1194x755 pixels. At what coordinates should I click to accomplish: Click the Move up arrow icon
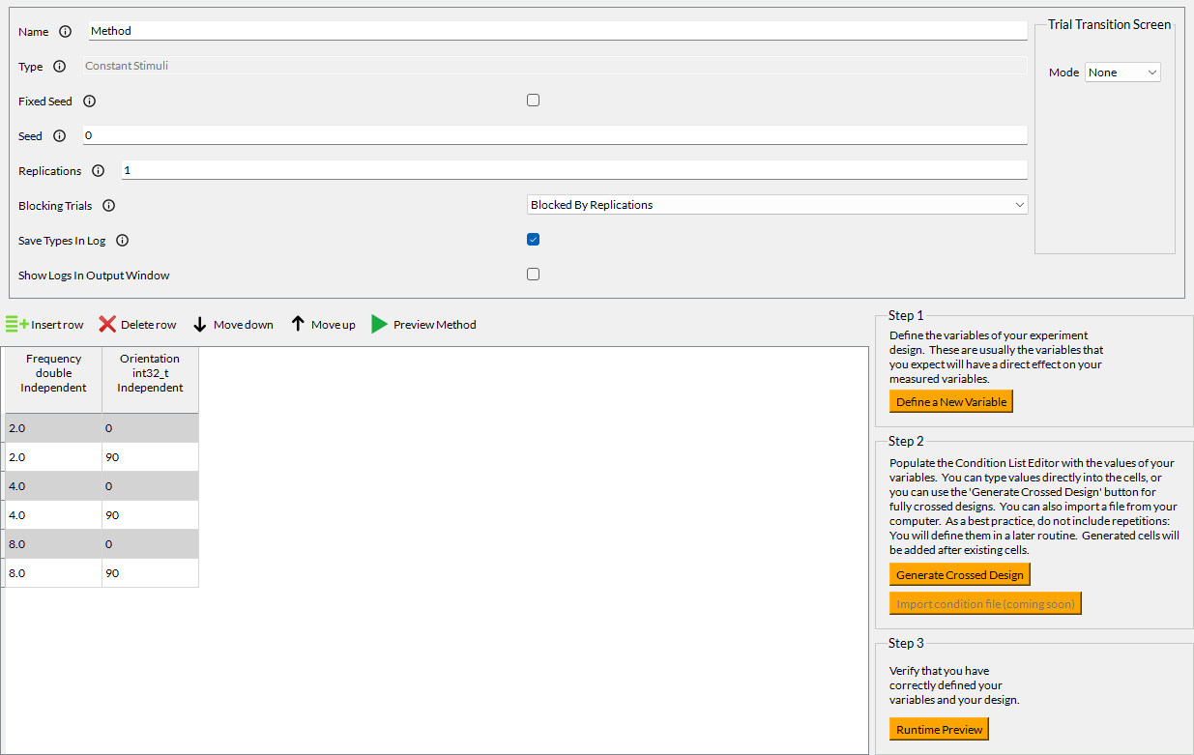[298, 325]
